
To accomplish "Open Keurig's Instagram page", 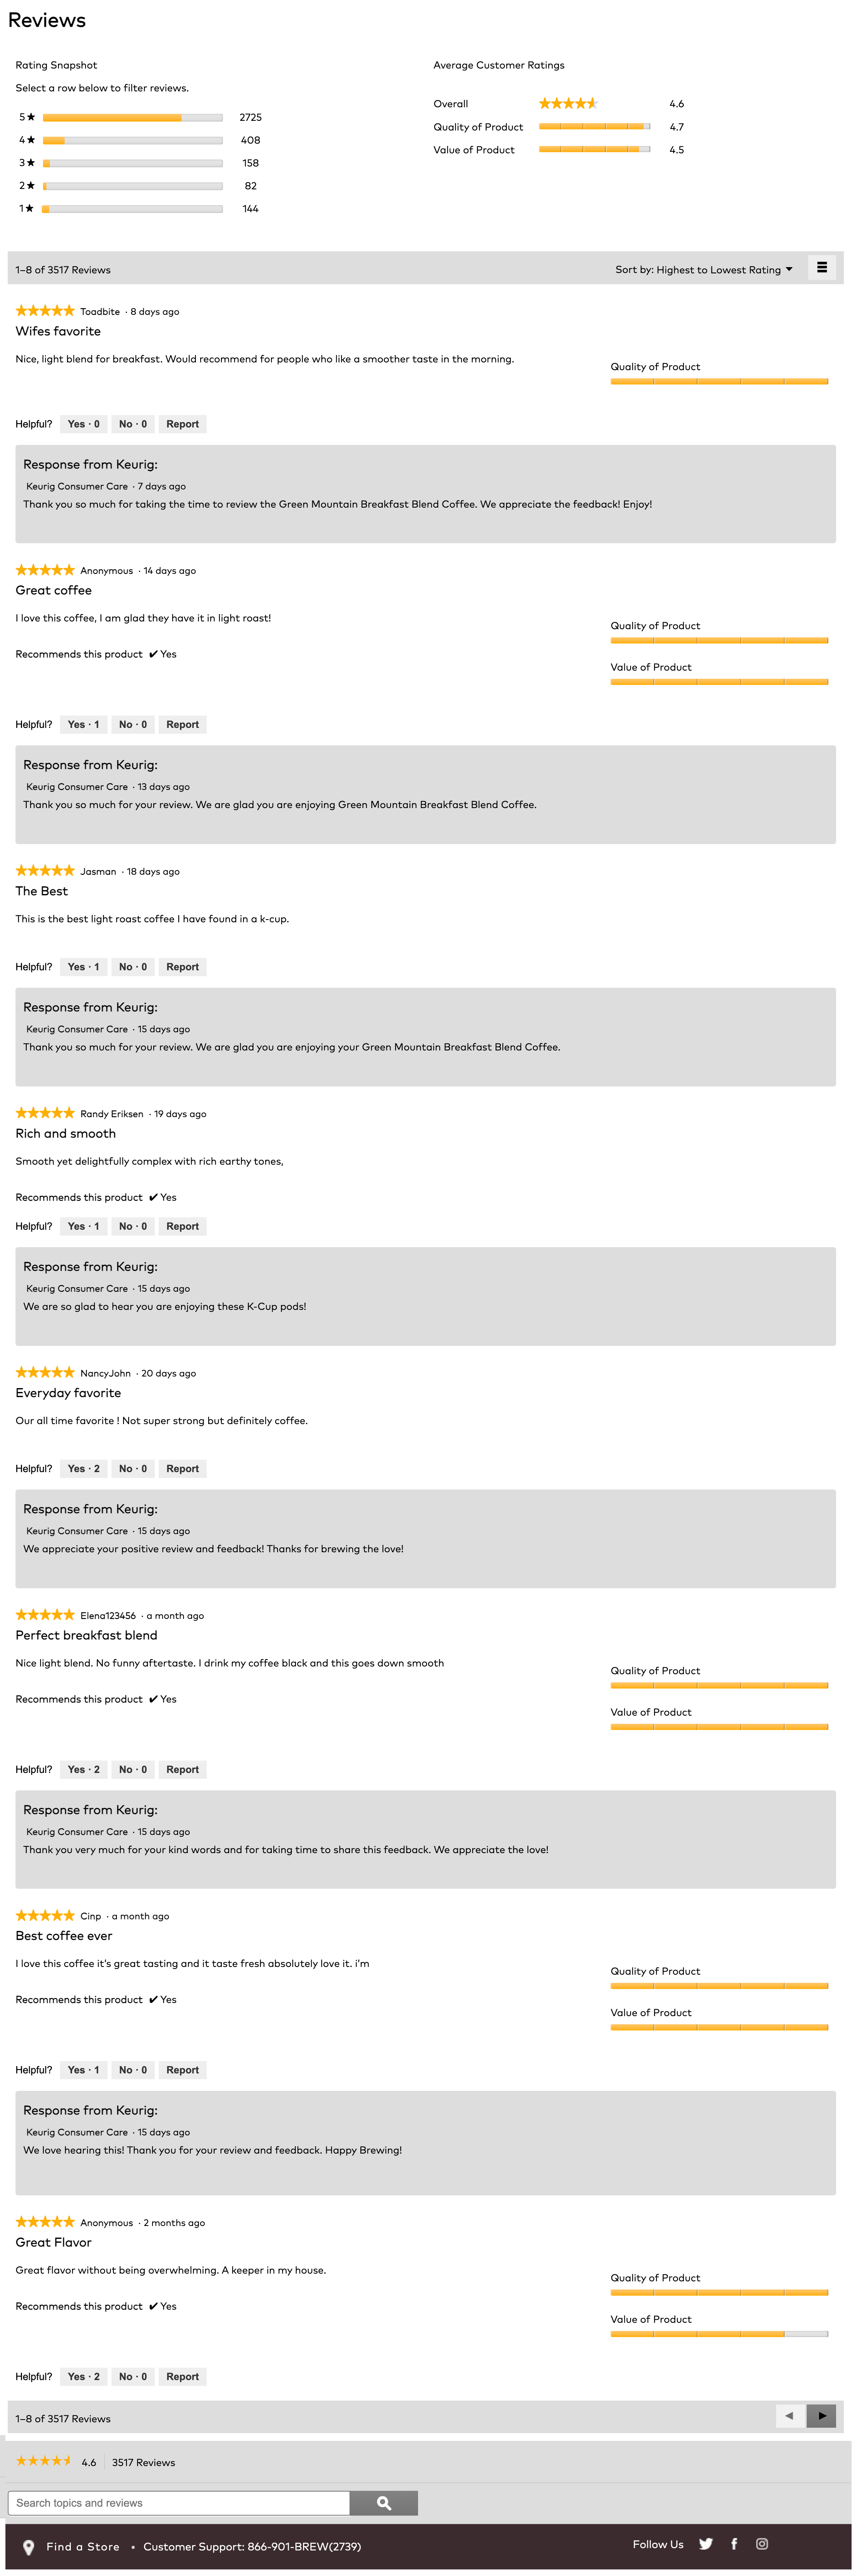I will [x=762, y=2544].
